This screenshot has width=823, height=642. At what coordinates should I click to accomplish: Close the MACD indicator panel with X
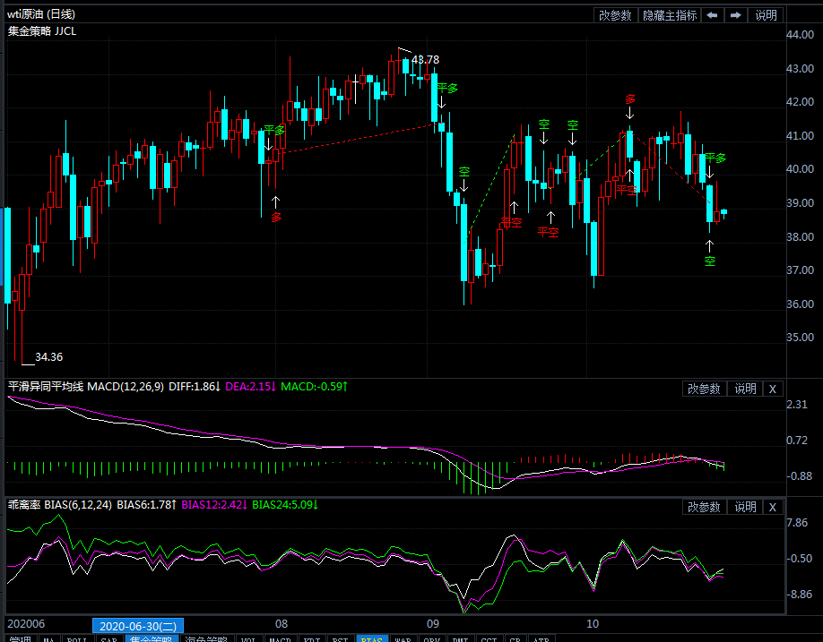click(774, 389)
